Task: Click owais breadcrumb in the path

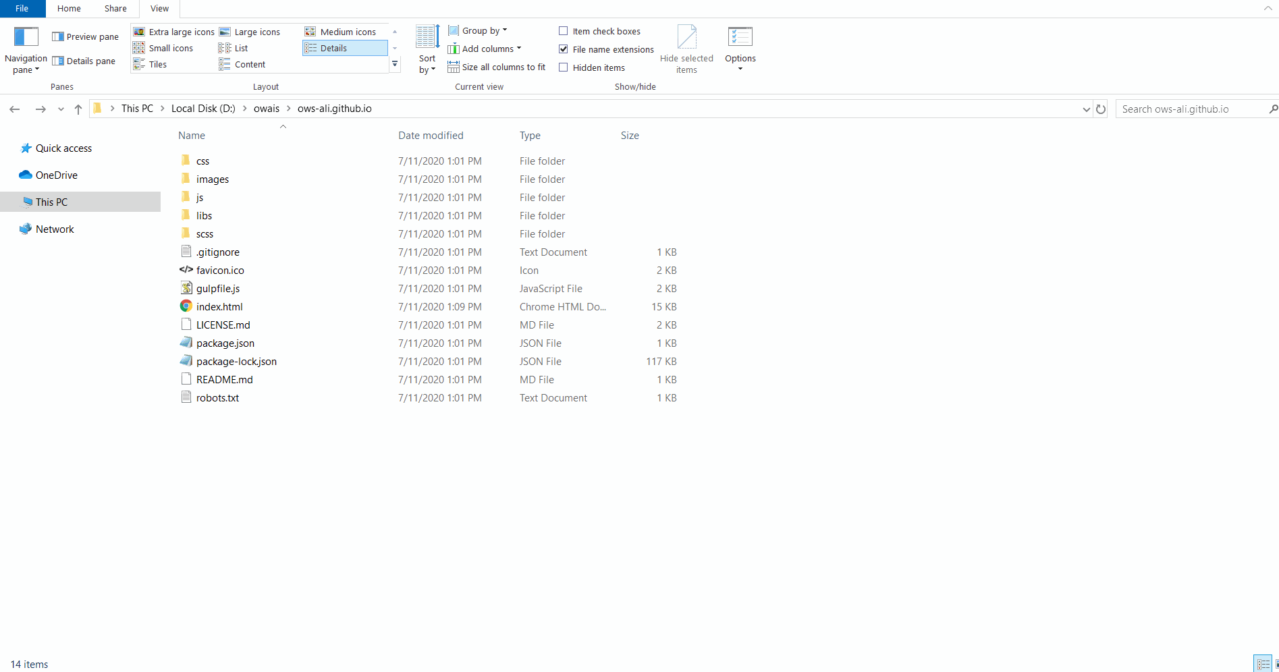Action: (x=267, y=109)
